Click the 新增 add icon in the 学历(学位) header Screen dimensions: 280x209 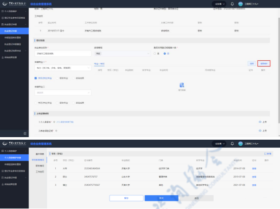265,154
